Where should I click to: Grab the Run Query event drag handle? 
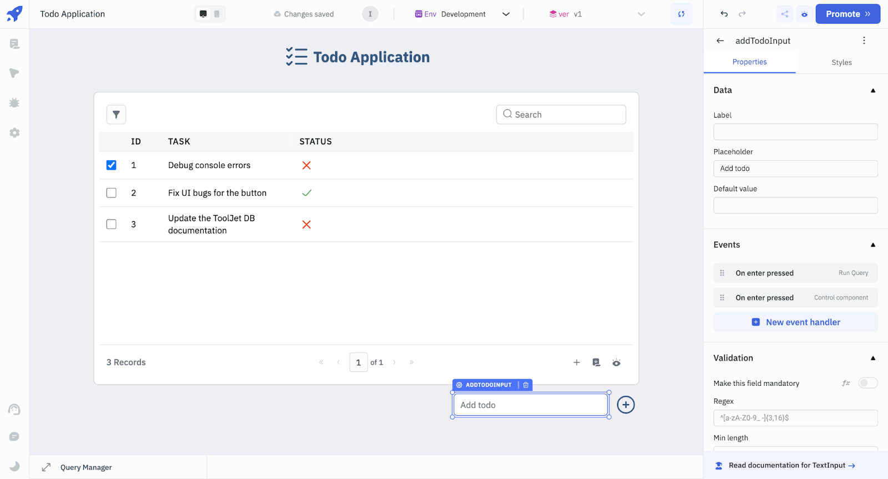[722, 273]
